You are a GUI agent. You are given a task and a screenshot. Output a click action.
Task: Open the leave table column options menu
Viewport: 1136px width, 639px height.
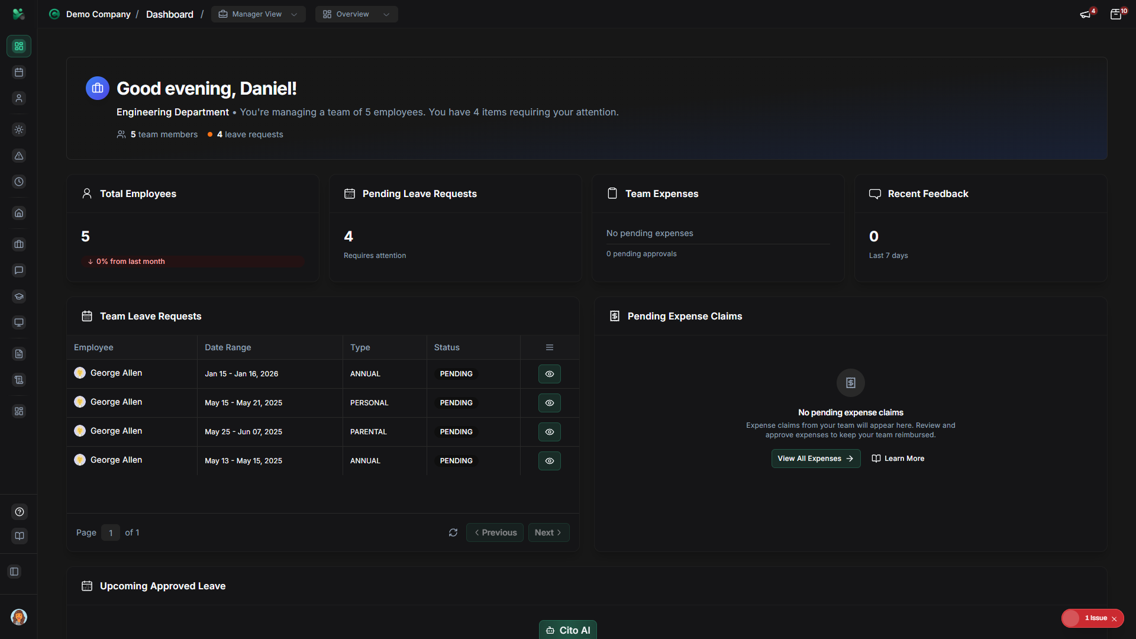click(x=550, y=347)
